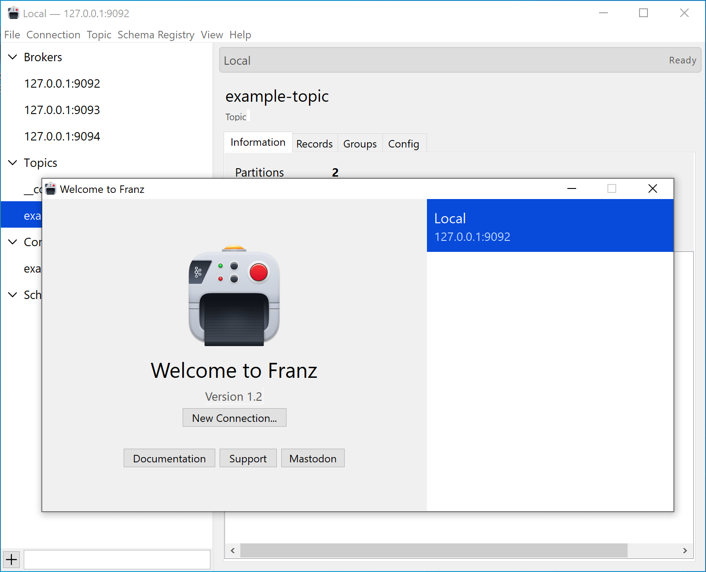Select the Local connection in welcome list

[x=550, y=225]
